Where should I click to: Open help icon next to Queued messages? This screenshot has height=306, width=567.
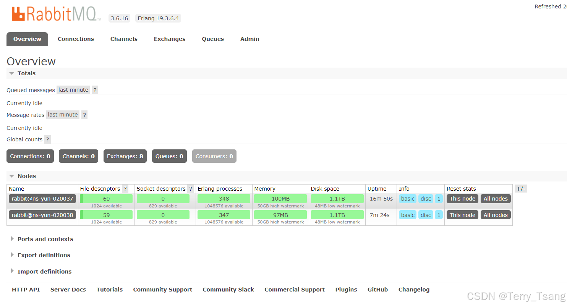[x=95, y=90]
